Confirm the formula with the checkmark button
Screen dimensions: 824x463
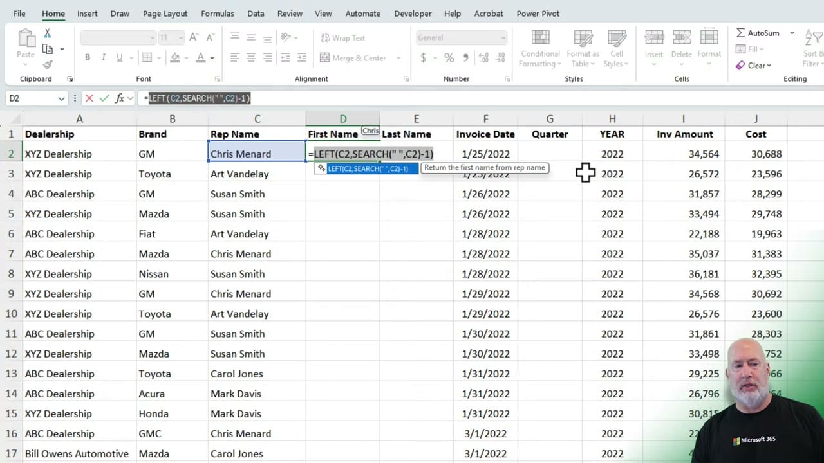coord(104,98)
